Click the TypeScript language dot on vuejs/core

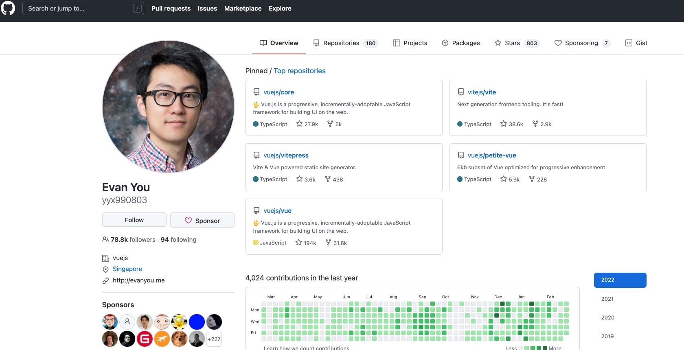point(256,124)
